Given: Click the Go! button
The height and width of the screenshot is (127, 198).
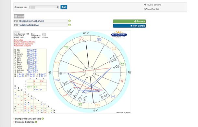Looking at the screenshot, I should 64,7.
